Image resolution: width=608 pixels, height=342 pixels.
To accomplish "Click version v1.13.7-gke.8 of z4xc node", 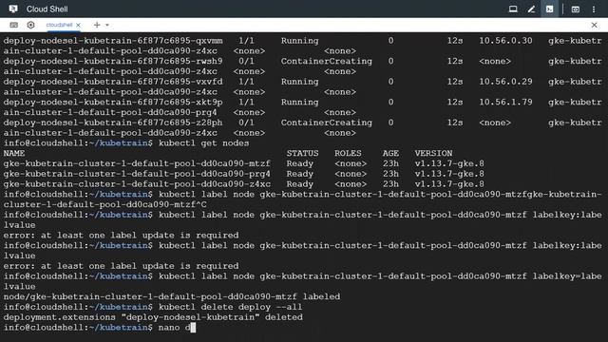I will 449,184.
